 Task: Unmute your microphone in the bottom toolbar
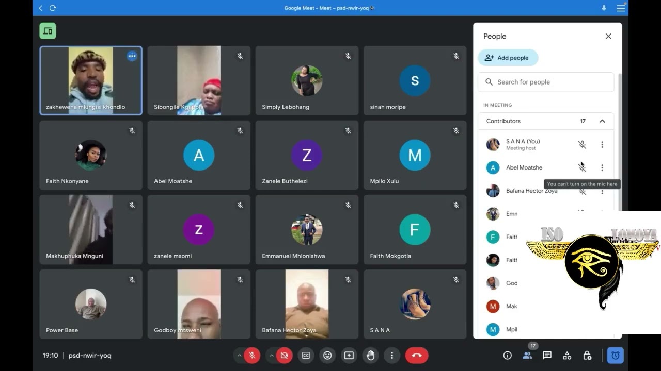coord(252,355)
